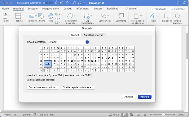
Task: Open the Disegno ribbon tab
Action: pyautogui.click(x=33, y=9)
